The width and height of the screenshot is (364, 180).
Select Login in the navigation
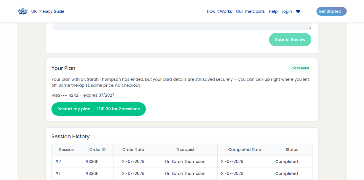click(x=287, y=11)
